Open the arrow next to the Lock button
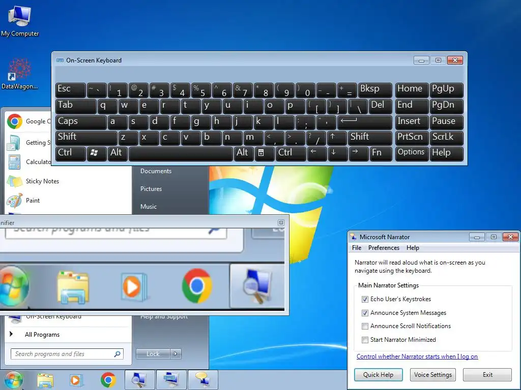The image size is (521, 390). [176, 354]
